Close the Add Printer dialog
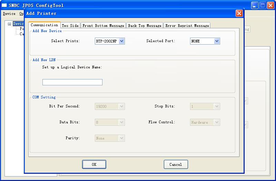 pos(239,13)
